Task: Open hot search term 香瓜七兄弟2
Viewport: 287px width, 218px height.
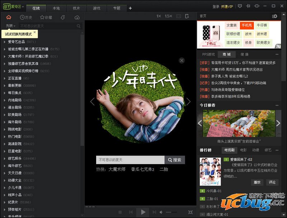Action: [142, 169]
